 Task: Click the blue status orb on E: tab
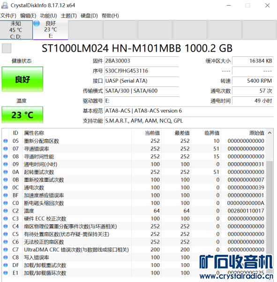coord(37,23)
